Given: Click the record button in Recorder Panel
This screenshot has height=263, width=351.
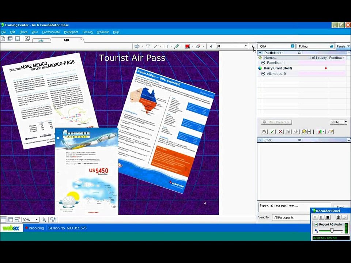Looking at the screenshot, I should coord(315,217).
